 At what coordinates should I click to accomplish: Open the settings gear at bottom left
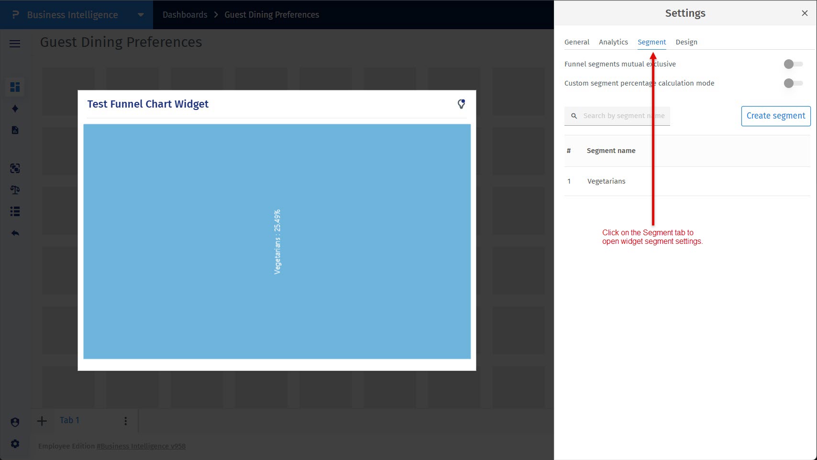15,444
